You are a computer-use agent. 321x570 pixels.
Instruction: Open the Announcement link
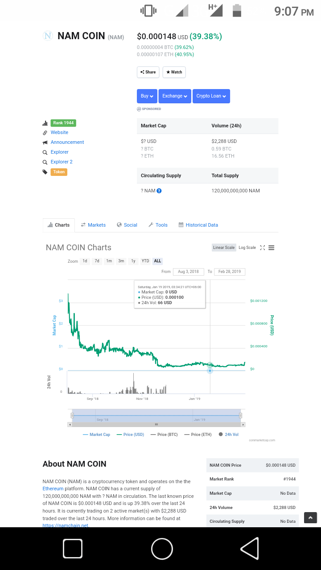point(67,142)
